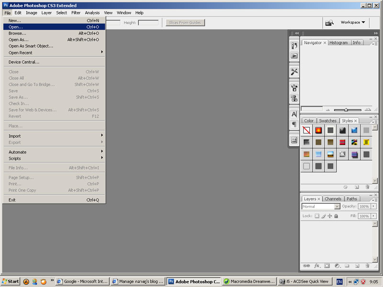
Task: Click the adjustment layer icon in Layers panel
Action: (338, 266)
